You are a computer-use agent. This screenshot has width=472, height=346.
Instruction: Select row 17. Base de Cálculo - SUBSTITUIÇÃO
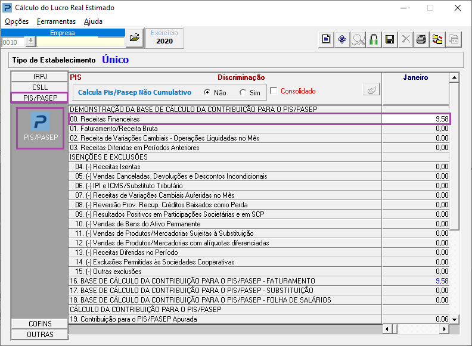tap(225, 291)
